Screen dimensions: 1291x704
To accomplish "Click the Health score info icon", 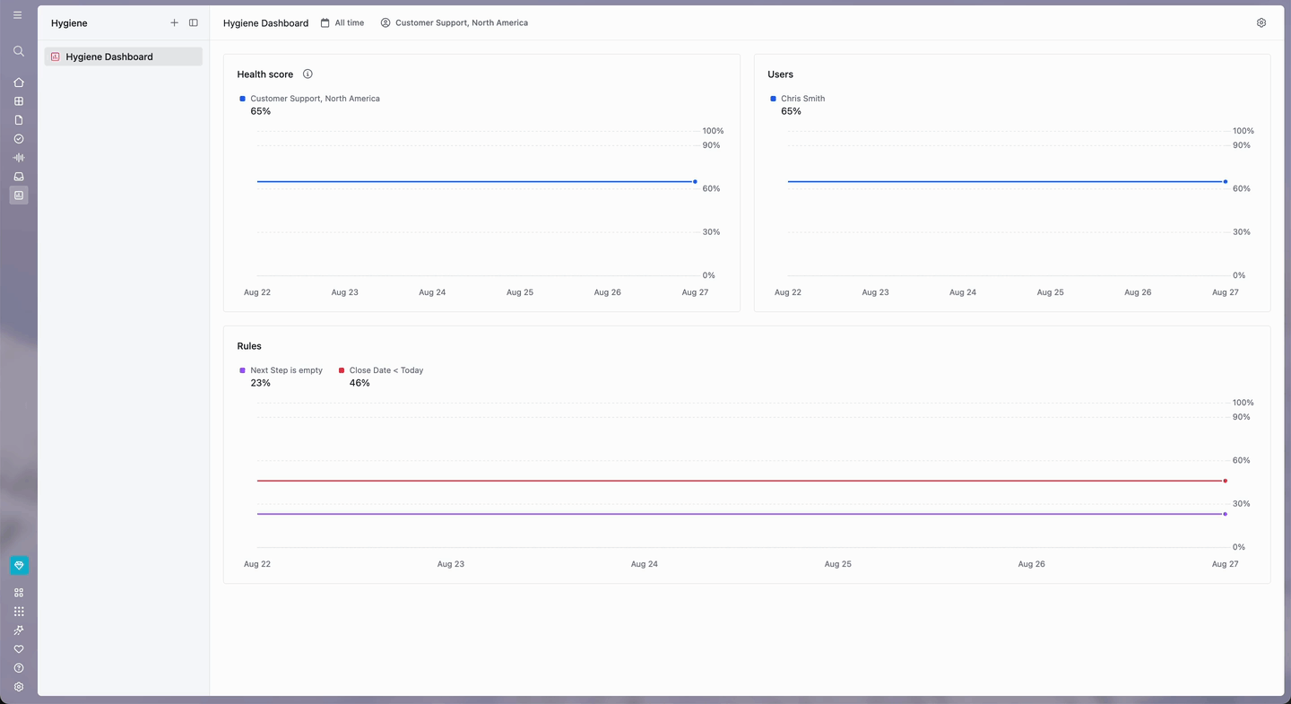I will click(x=308, y=74).
